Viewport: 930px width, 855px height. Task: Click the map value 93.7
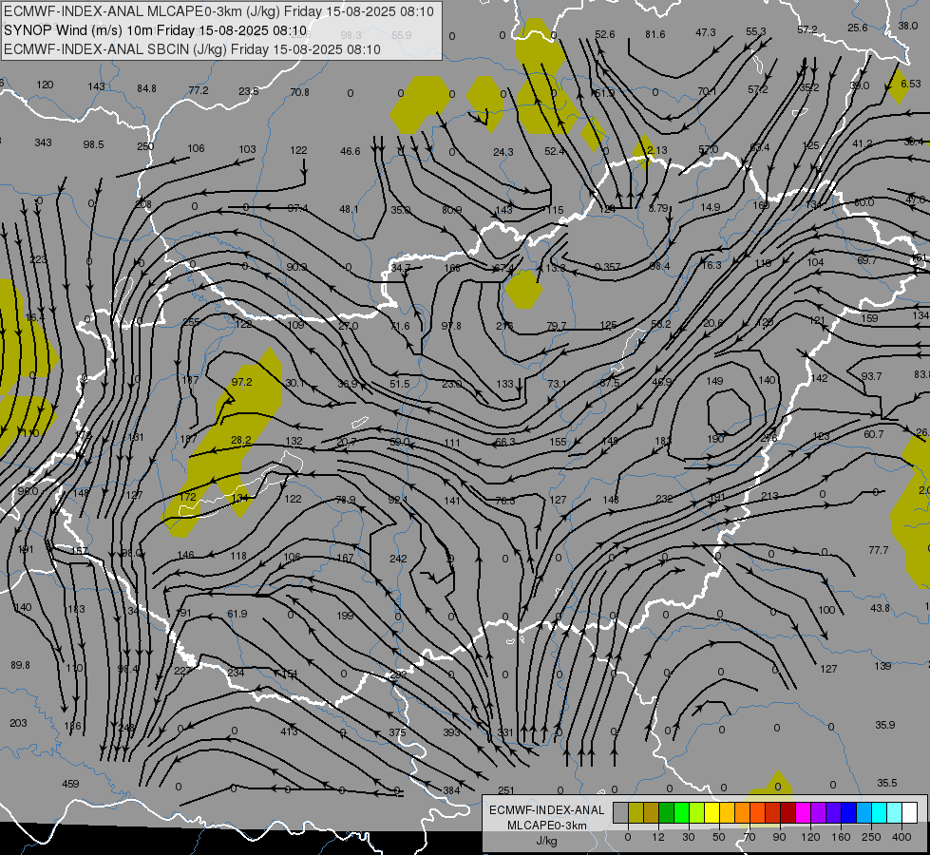(x=872, y=376)
